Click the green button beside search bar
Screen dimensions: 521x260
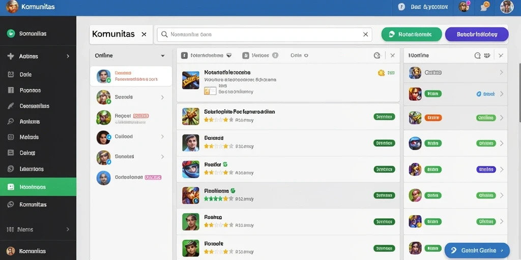click(x=411, y=34)
